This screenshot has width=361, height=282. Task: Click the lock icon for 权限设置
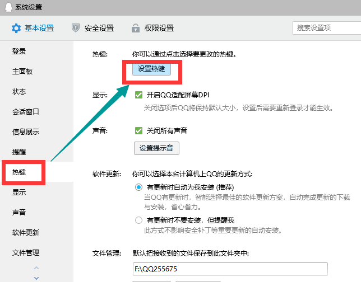pos(135,28)
